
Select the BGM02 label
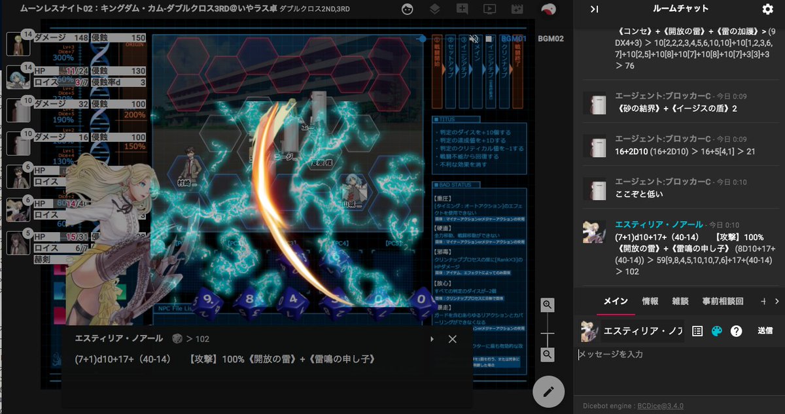[x=551, y=39]
